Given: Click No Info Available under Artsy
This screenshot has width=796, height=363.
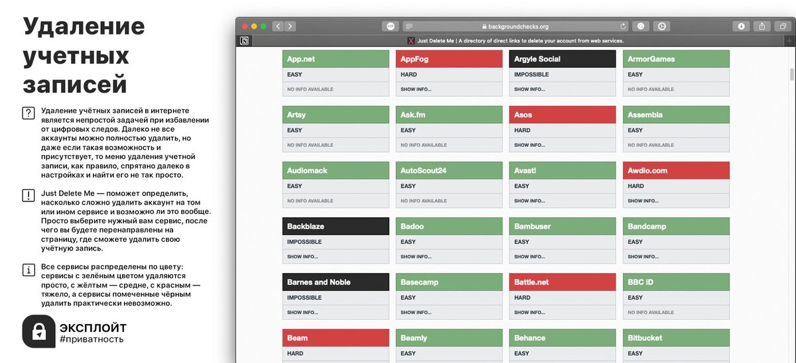Looking at the screenshot, I should click(310, 144).
